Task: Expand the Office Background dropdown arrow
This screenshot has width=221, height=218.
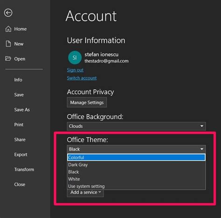Action: pos(202,126)
